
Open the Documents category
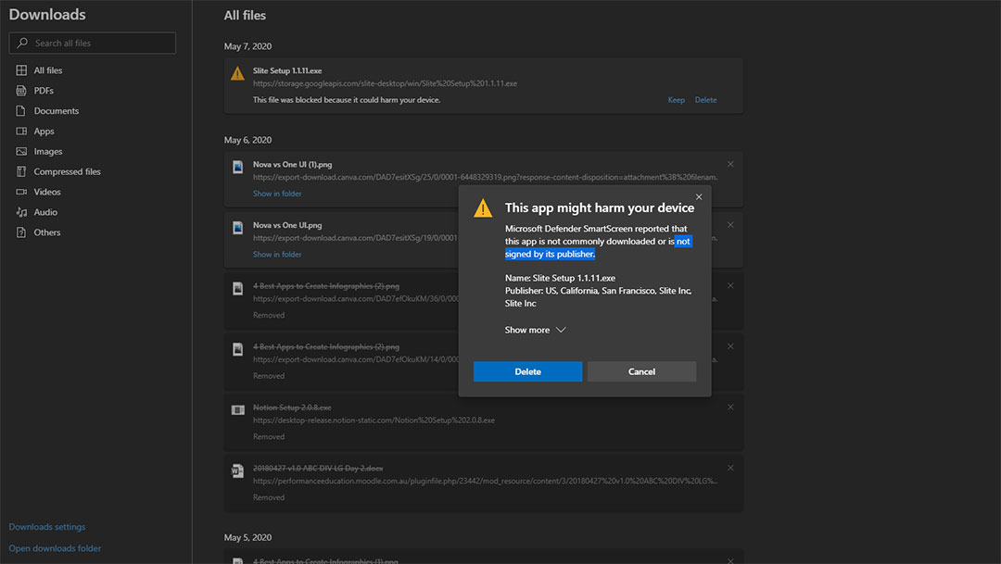57,111
